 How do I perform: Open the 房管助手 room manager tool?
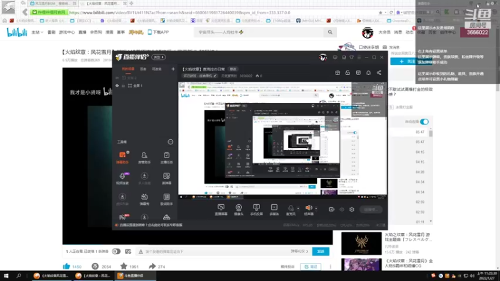pos(144,158)
